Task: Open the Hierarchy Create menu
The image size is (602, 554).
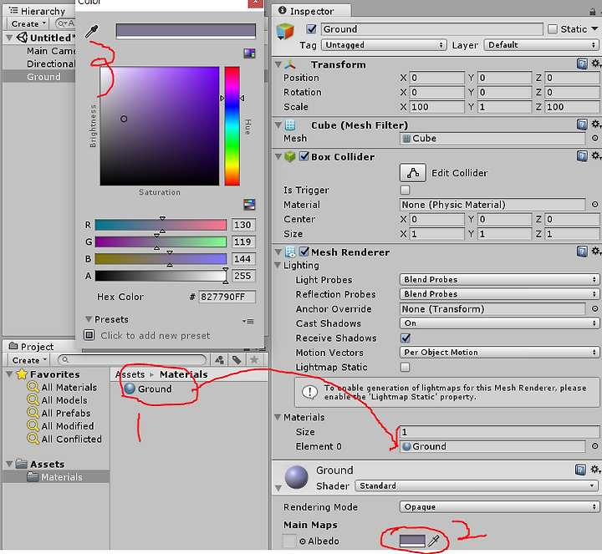Action: pos(28,23)
